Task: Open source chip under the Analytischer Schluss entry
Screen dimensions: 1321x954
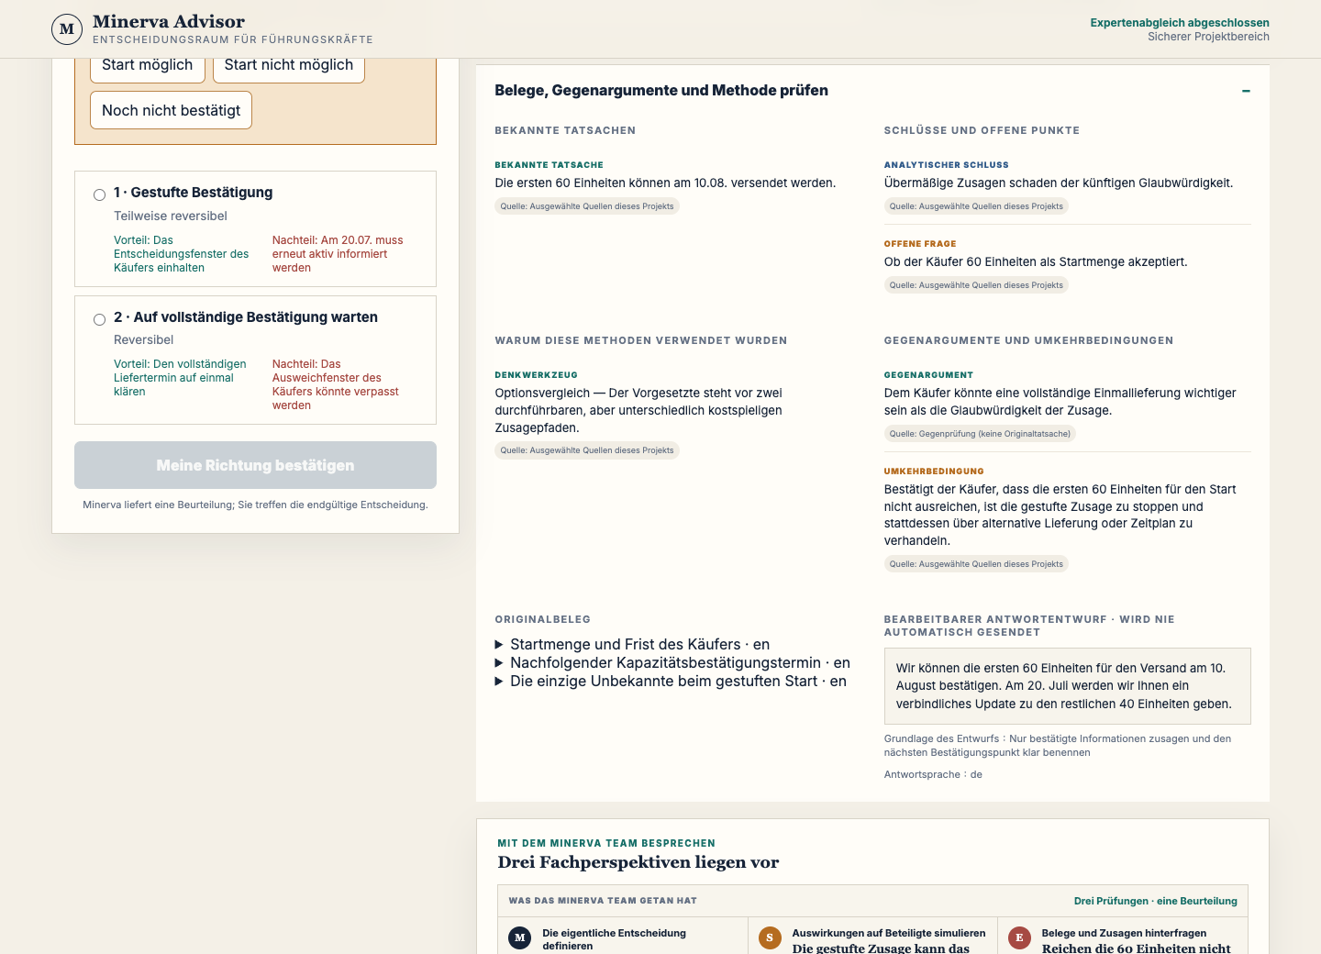Action: click(976, 206)
